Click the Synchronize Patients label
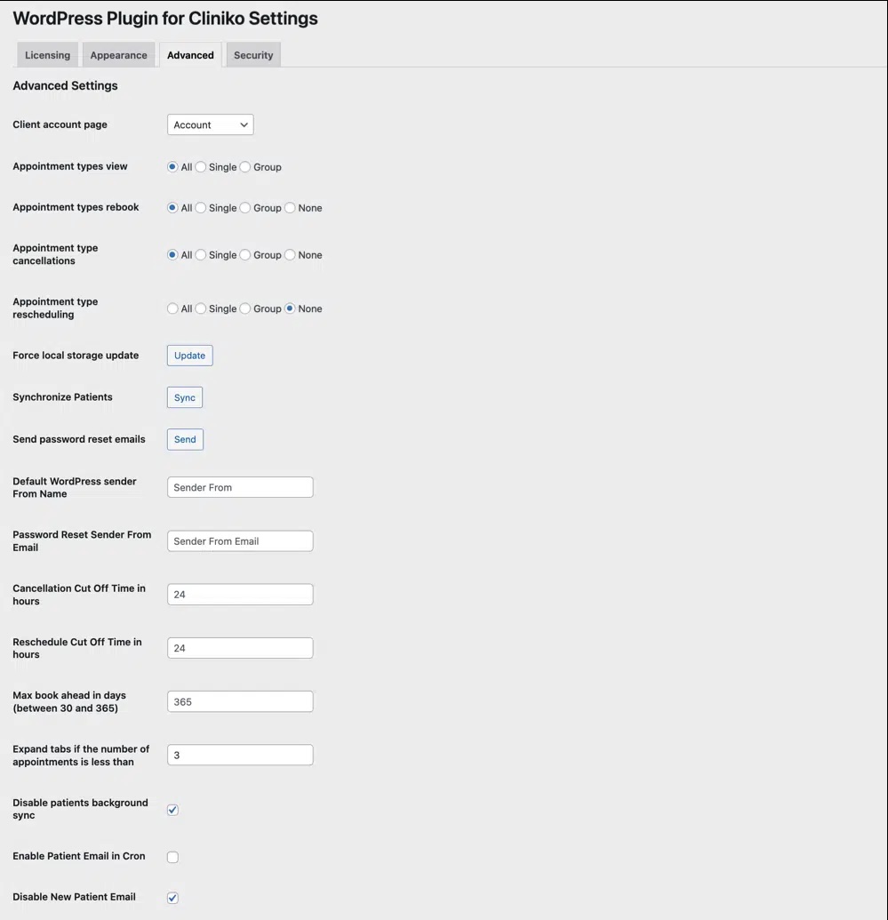888x920 pixels. [x=63, y=397]
